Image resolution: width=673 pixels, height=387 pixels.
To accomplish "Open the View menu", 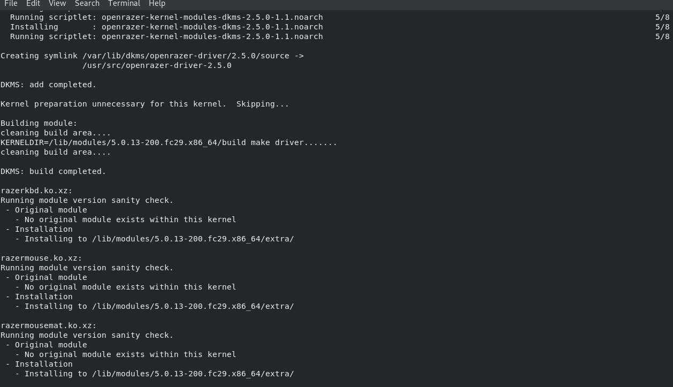I will click(57, 4).
